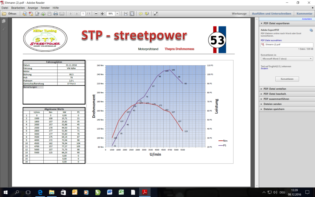Open Outlook from the taskbar
This screenshot has height=197, width=315.
[75, 192]
